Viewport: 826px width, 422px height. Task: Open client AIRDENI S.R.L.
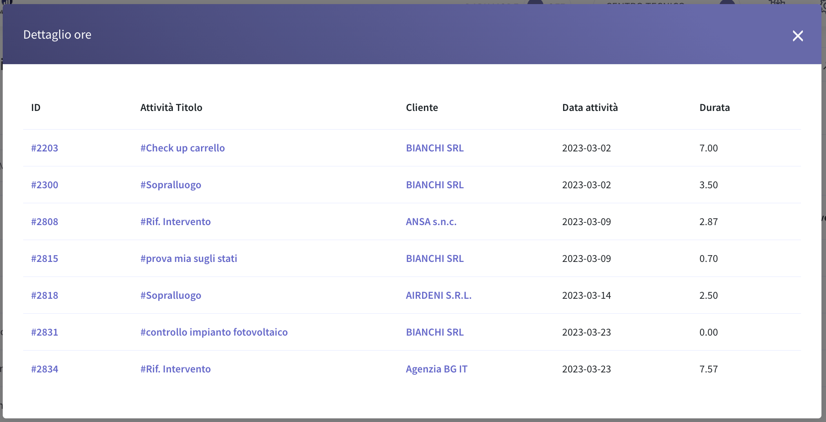(x=438, y=296)
